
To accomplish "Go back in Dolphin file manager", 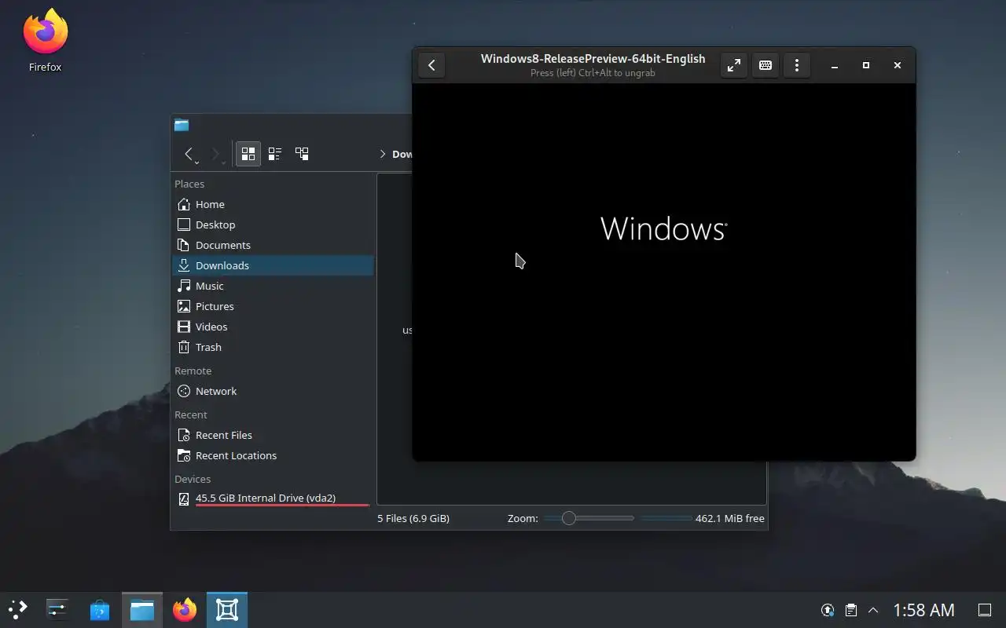I will (x=189, y=154).
